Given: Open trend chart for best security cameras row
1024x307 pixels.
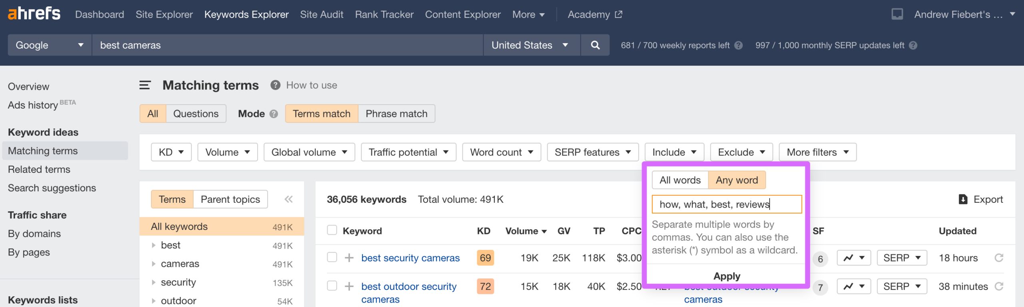Looking at the screenshot, I should click(x=854, y=258).
